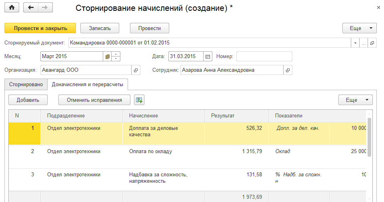Go back with the left arrow
Image resolution: width=384 pixels, height=202 pixels.
pyautogui.click(x=31, y=8)
